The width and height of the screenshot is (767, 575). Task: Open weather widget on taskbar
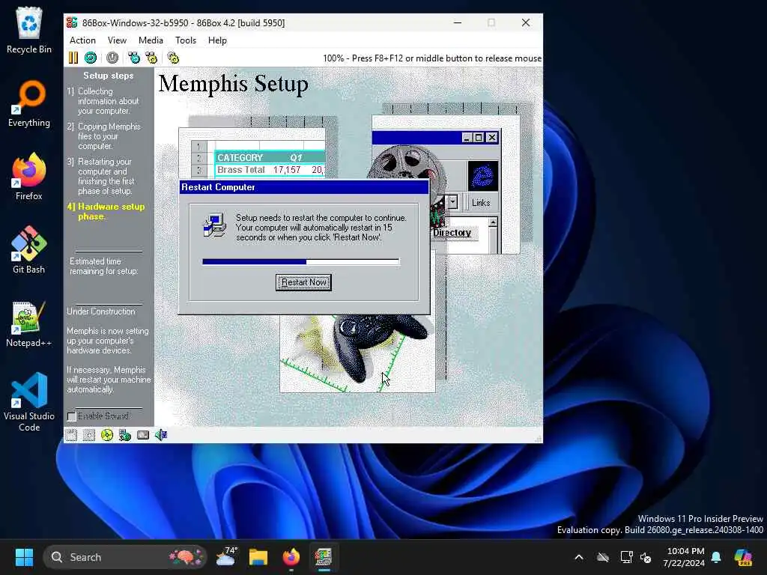pyautogui.click(x=226, y=557)
